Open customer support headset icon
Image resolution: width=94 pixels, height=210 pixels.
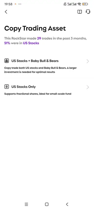(88, 12)
